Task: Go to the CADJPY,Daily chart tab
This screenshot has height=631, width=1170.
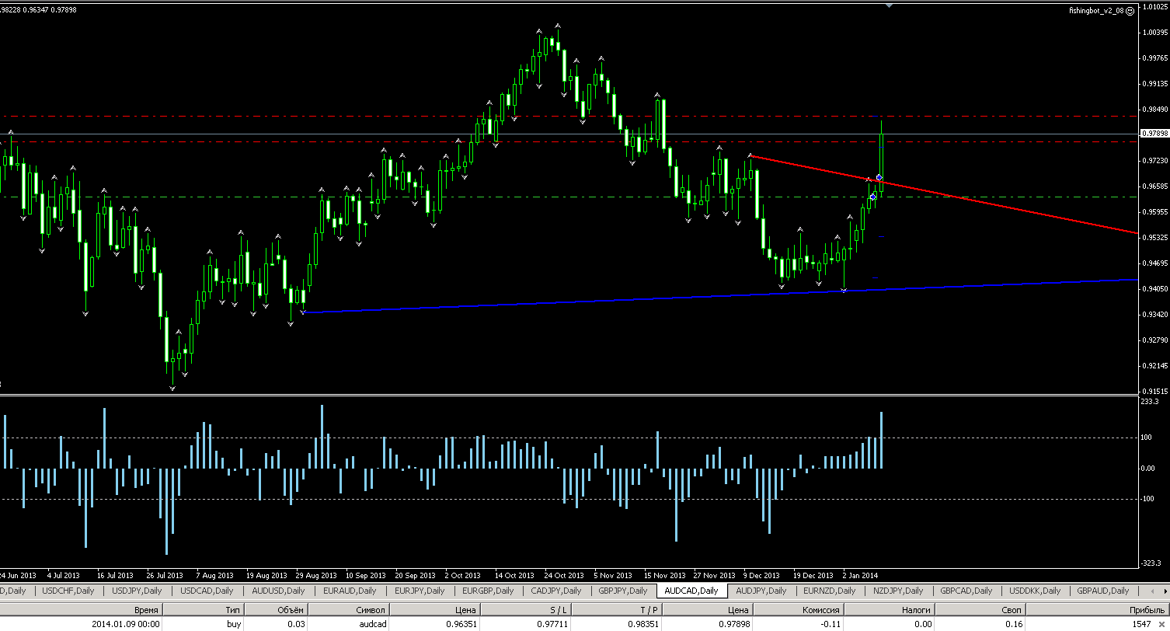Action: point(556,591)
